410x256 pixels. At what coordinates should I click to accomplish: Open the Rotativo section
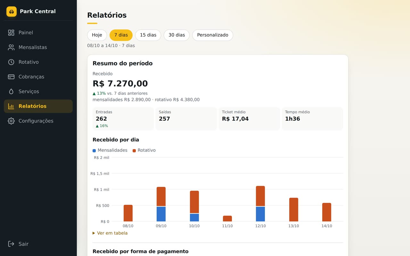(38, 62)
